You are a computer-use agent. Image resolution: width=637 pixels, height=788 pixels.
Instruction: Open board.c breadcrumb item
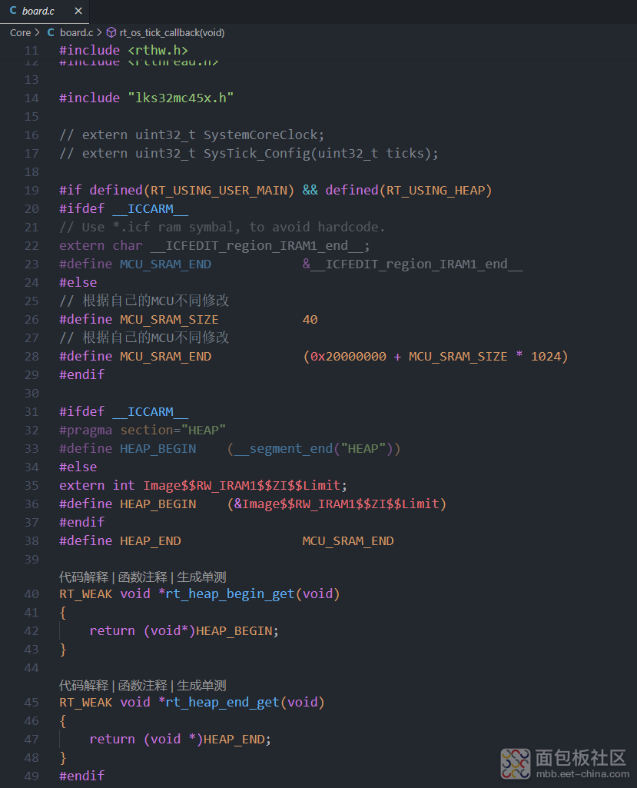76,32
